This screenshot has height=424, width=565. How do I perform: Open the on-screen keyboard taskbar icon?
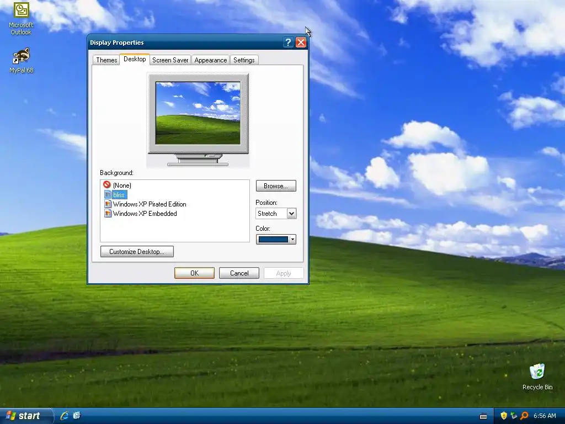[x=483, y=416]
